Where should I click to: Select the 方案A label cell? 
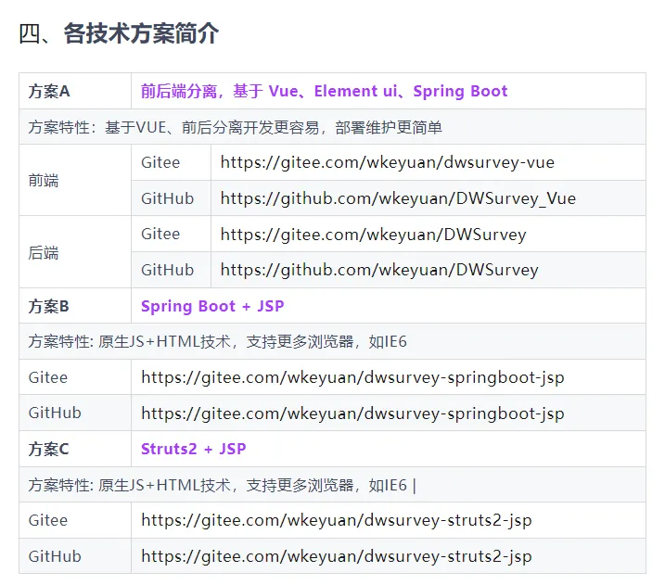point(49,91)
